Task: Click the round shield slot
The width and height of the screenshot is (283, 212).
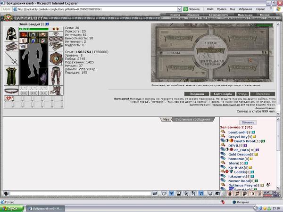Action: pos(56,58)
